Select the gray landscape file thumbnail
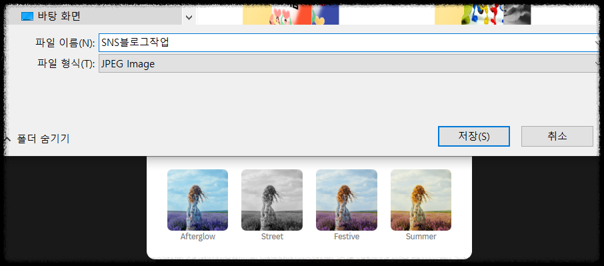 [x=517, y=15]
